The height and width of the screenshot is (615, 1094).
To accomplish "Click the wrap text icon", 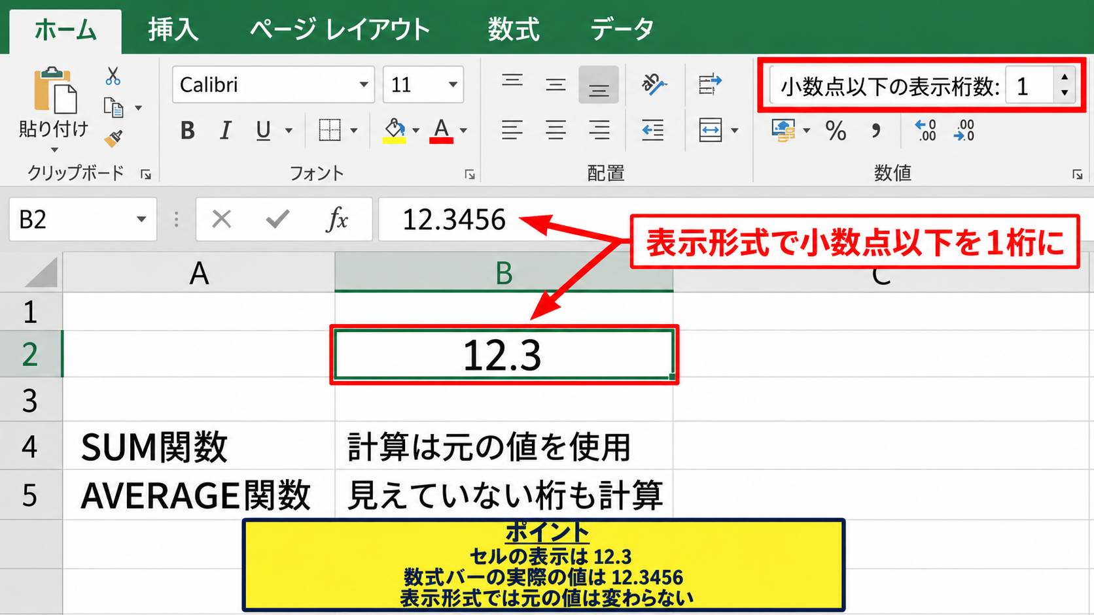I will (710, 84).
